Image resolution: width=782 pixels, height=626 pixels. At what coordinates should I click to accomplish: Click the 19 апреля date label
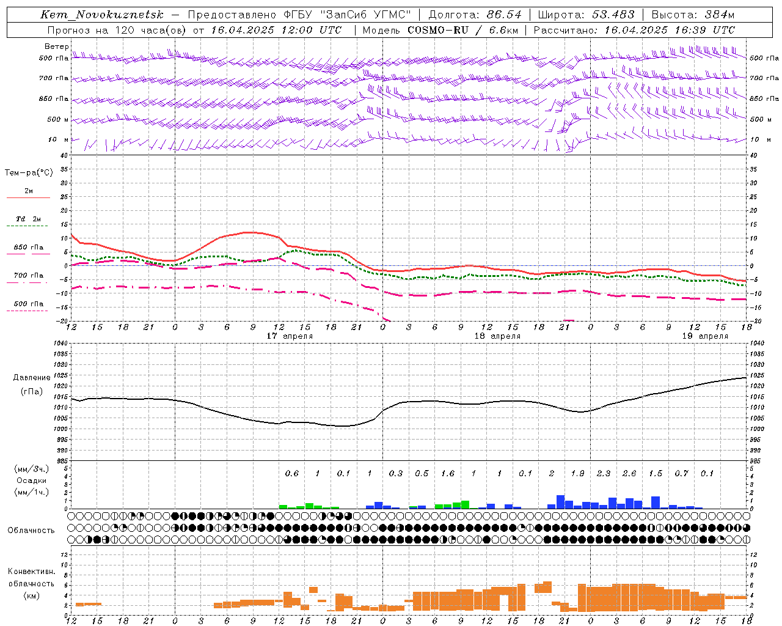coord(705,336)
